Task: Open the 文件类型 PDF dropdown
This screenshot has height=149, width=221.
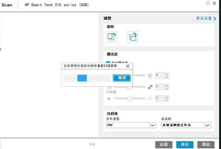Action: click(x=152, y=125)
